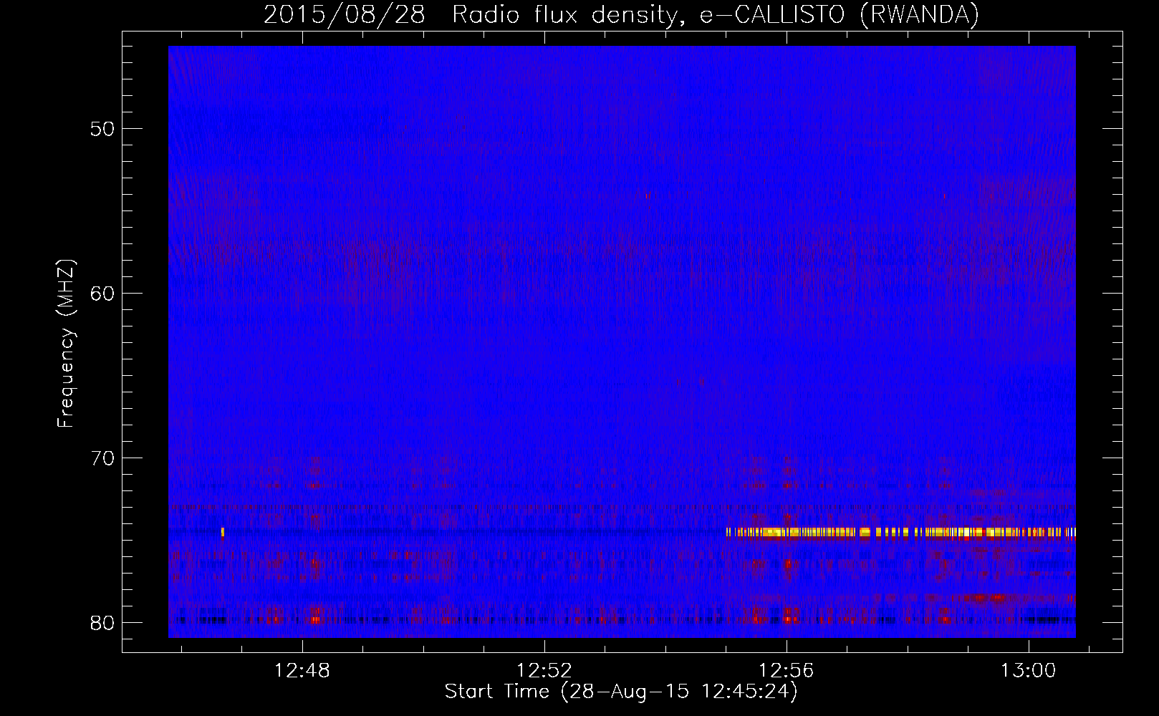Click the 'Frequency (MHZ)' y-axis label
The width and height of the screenshot is (1159, 716).
(x=65, y=344)
